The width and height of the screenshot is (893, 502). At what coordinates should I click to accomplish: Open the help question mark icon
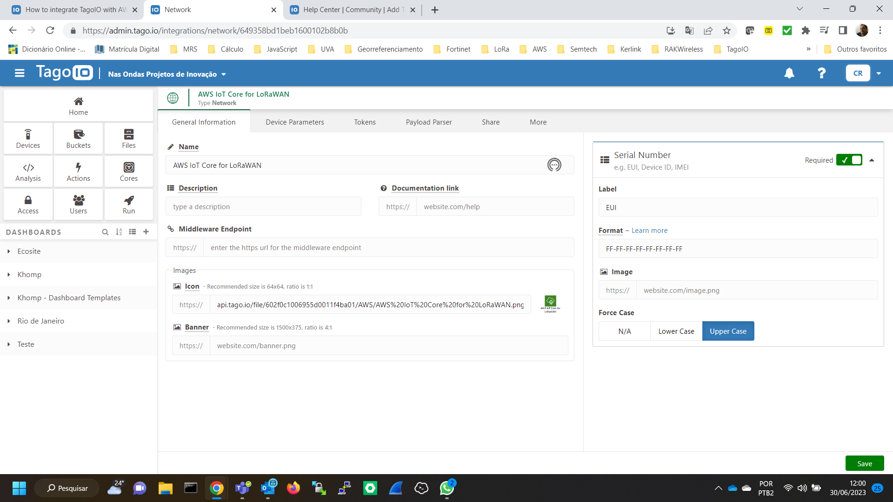[x=822, y=73]
